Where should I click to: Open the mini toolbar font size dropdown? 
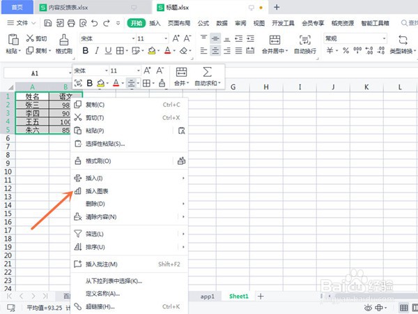pyautogui.click(x=139, y=70)
